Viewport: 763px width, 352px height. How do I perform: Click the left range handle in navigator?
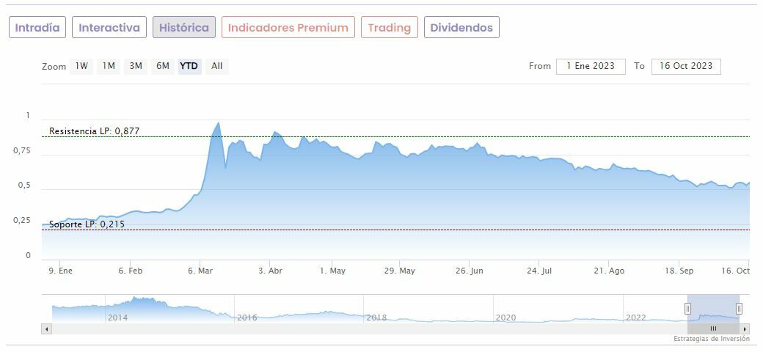point(688,309)
